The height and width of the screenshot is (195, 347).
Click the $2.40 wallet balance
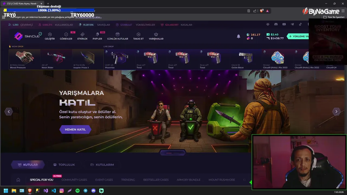pos(272,34)
